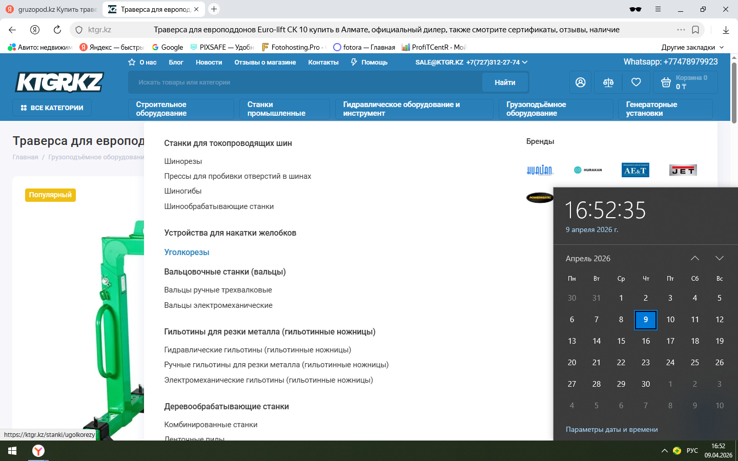Open the user account icon
This screenshot has width=738, height=461.
(x=580, y=82)
